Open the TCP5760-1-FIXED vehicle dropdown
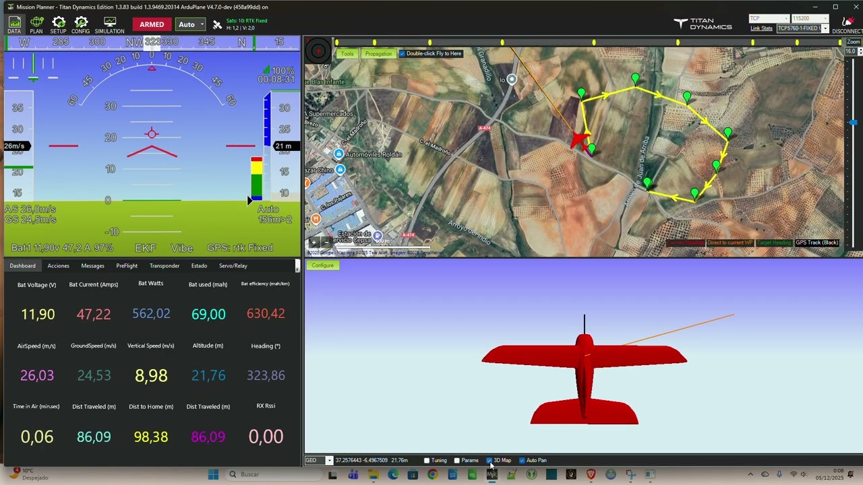 [802, 28]
